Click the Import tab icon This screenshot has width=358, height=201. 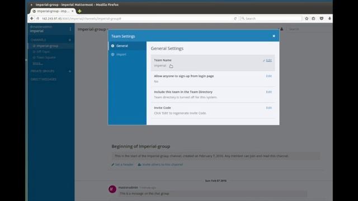[x=112, y=55]
